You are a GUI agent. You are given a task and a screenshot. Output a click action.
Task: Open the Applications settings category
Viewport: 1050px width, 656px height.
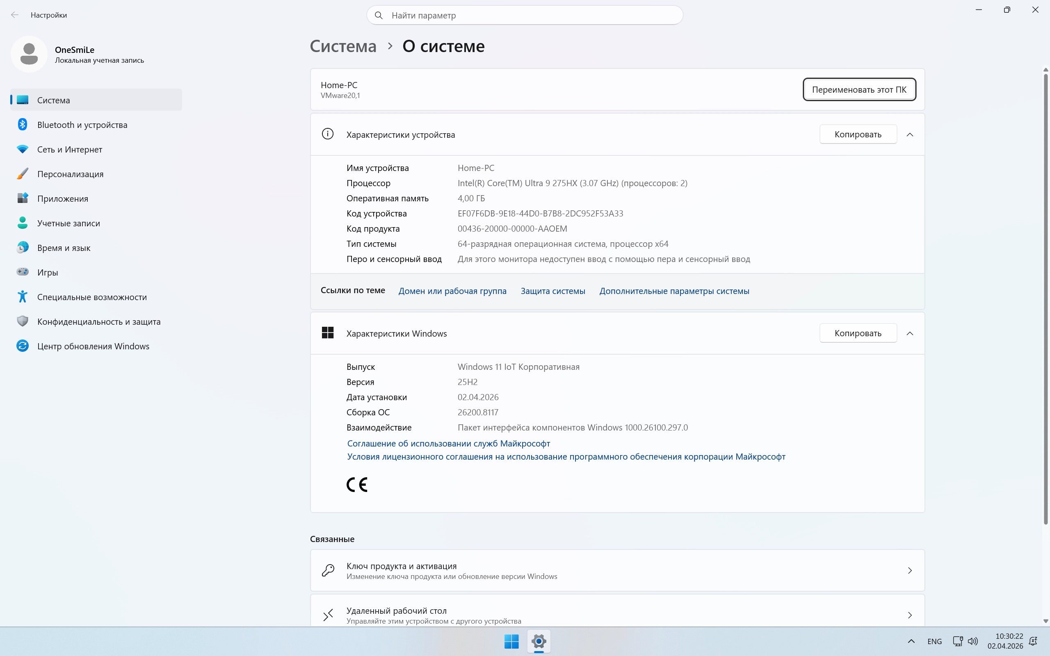click(62, 199)
